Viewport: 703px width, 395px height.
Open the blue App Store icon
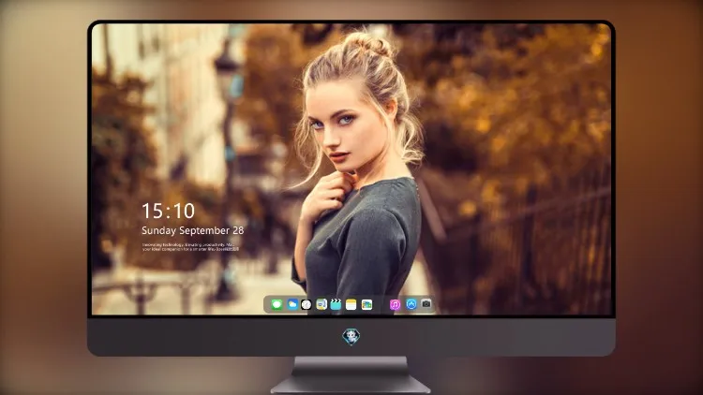[x=411, y=304]
